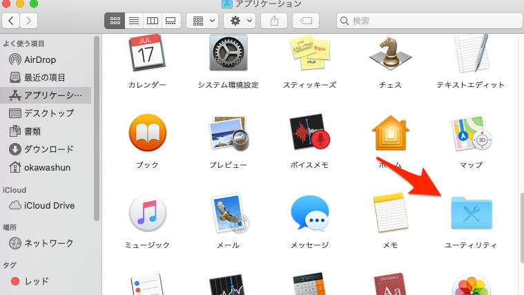Screen dimensions: 524x295
Task: Click the ミュージック label
Action: point(147,245)
